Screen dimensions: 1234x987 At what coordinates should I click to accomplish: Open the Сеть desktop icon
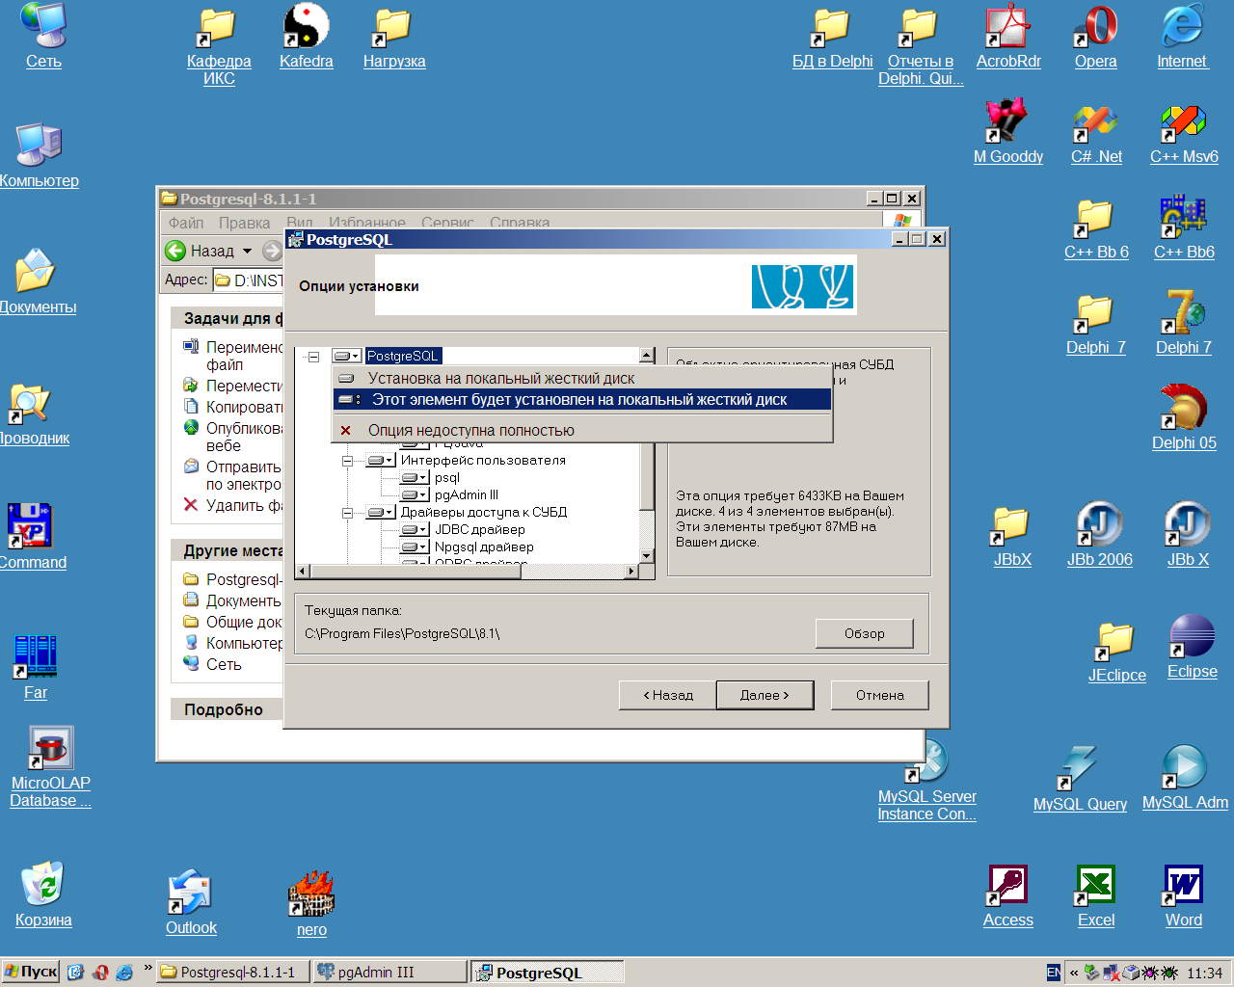43,37
